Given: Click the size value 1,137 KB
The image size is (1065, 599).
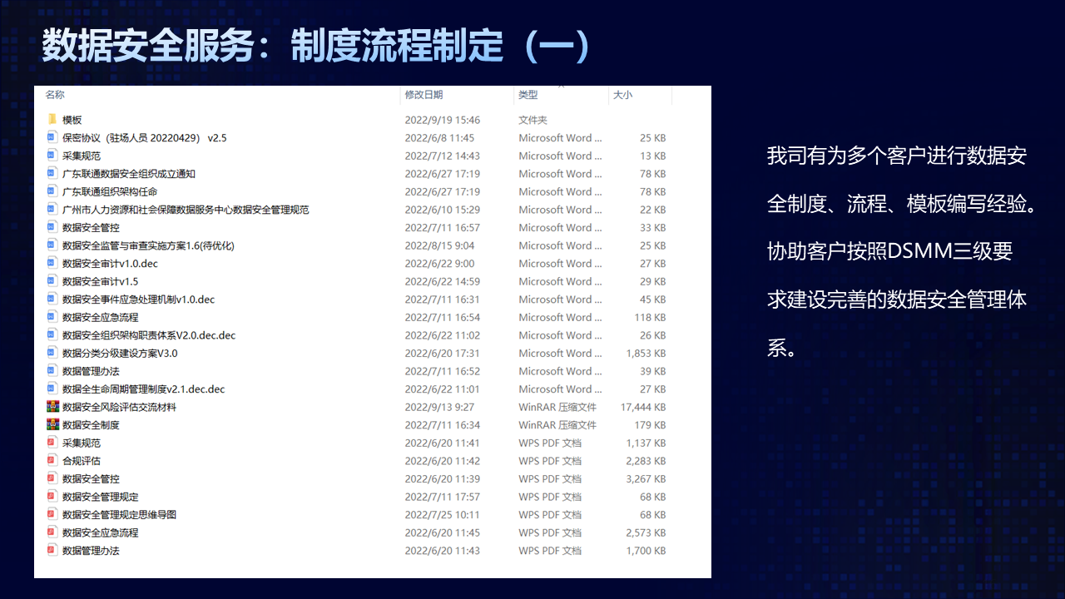Looking at the screenshot, I should pos(646,443).
